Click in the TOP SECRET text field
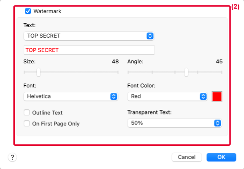This screenshot has height=169, width=244. coord(89,50)
